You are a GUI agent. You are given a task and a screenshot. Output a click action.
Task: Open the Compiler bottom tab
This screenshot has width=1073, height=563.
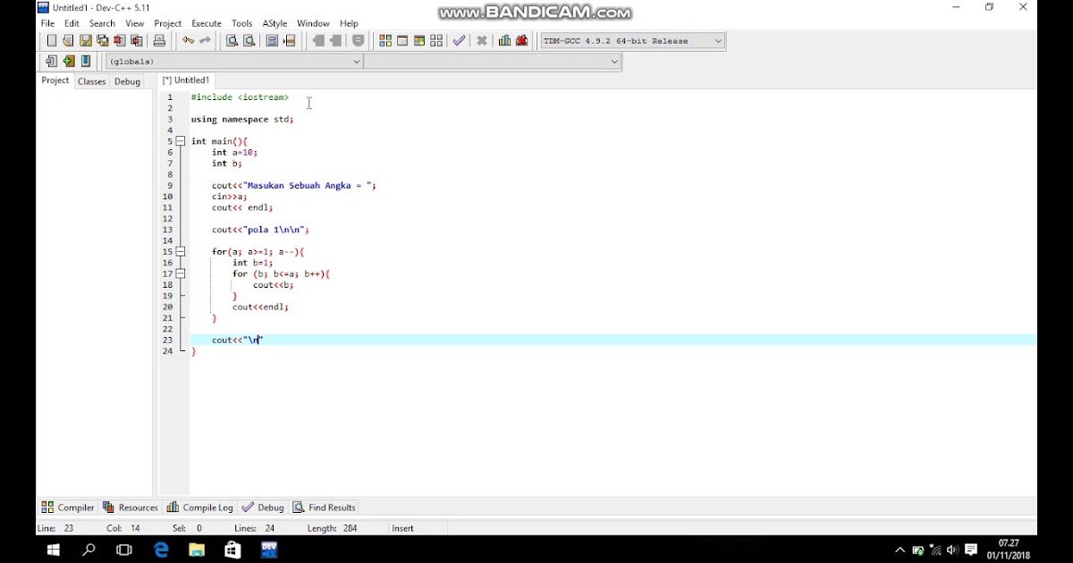[67, 508]
